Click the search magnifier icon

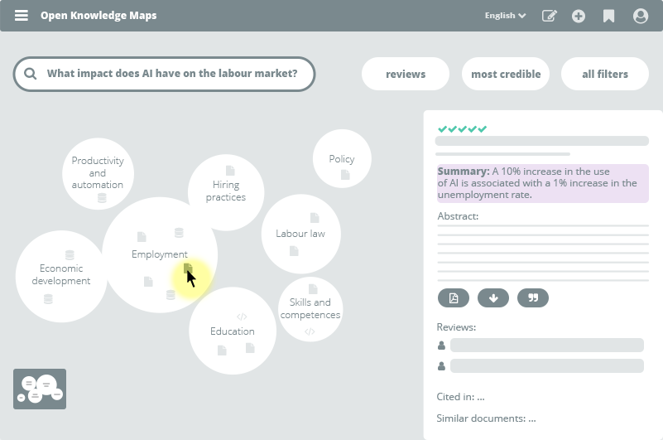[x=31, y=74]
